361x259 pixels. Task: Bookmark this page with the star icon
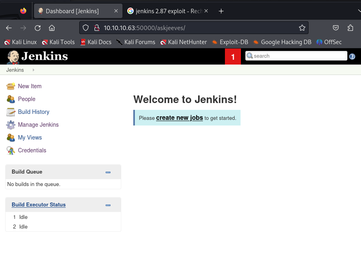(x=302, y=28)
